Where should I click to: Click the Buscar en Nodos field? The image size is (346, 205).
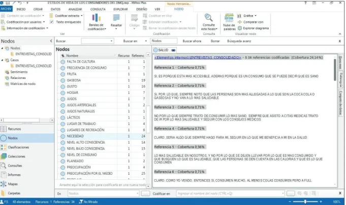tap(164, 41)
